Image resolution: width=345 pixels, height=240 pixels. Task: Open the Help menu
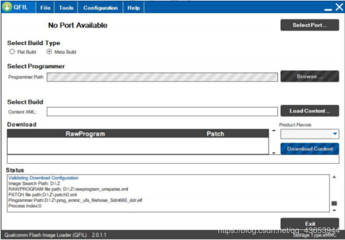tap(134, 7)
